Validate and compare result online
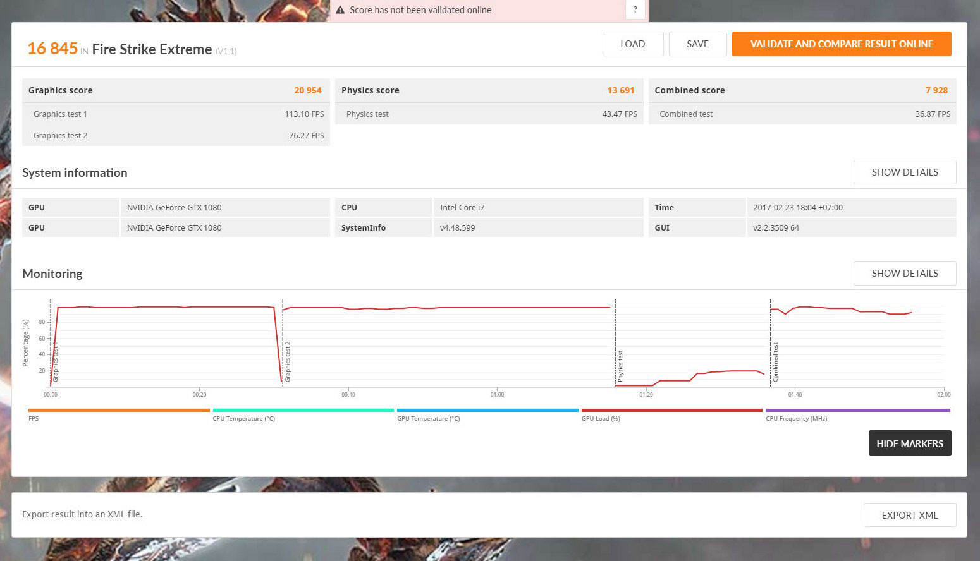This screenshot has width=980, height=561. tap(841, 44)
